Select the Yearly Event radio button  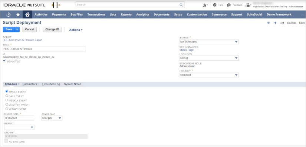pyautogui.click(x=7, y=109)
